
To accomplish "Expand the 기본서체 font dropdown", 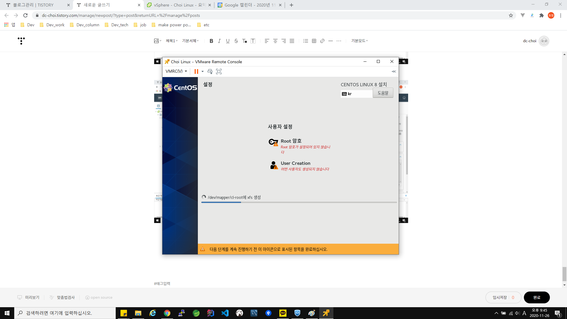I will tap(190, 41).
